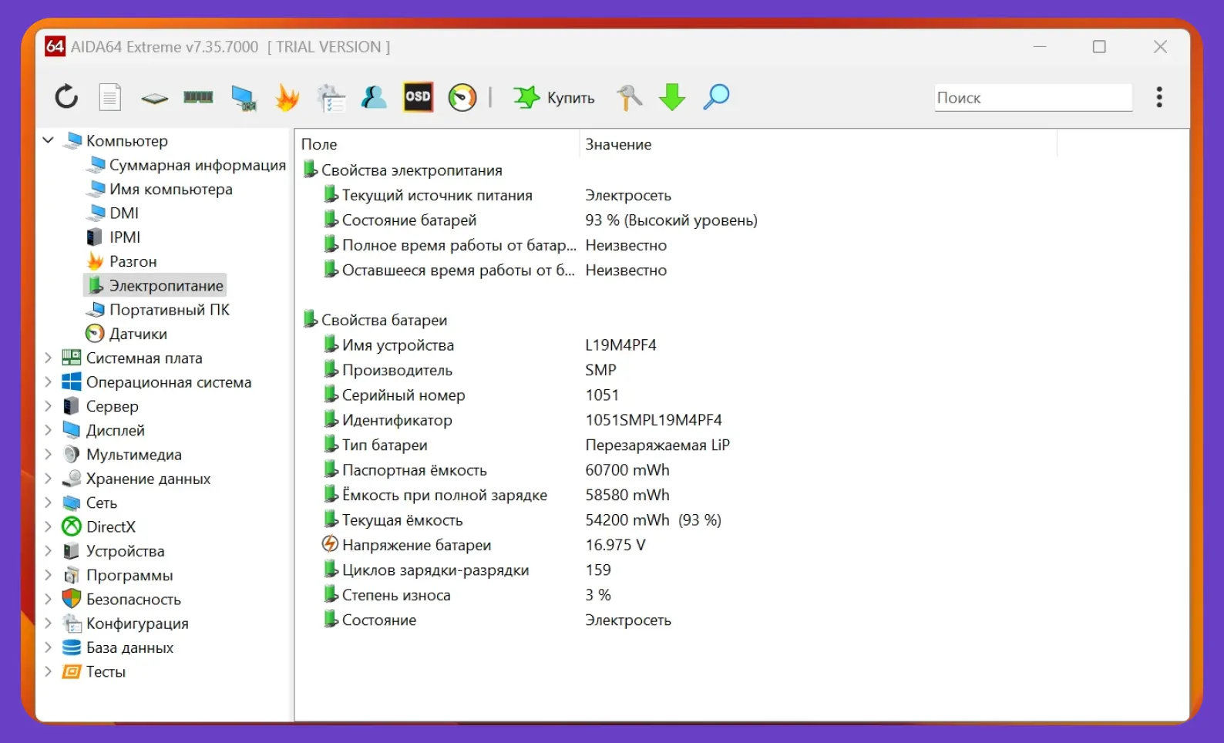Collapse the Компьютер tree node
Screen dimensions: 1224x743
click(x=48, y=140)
